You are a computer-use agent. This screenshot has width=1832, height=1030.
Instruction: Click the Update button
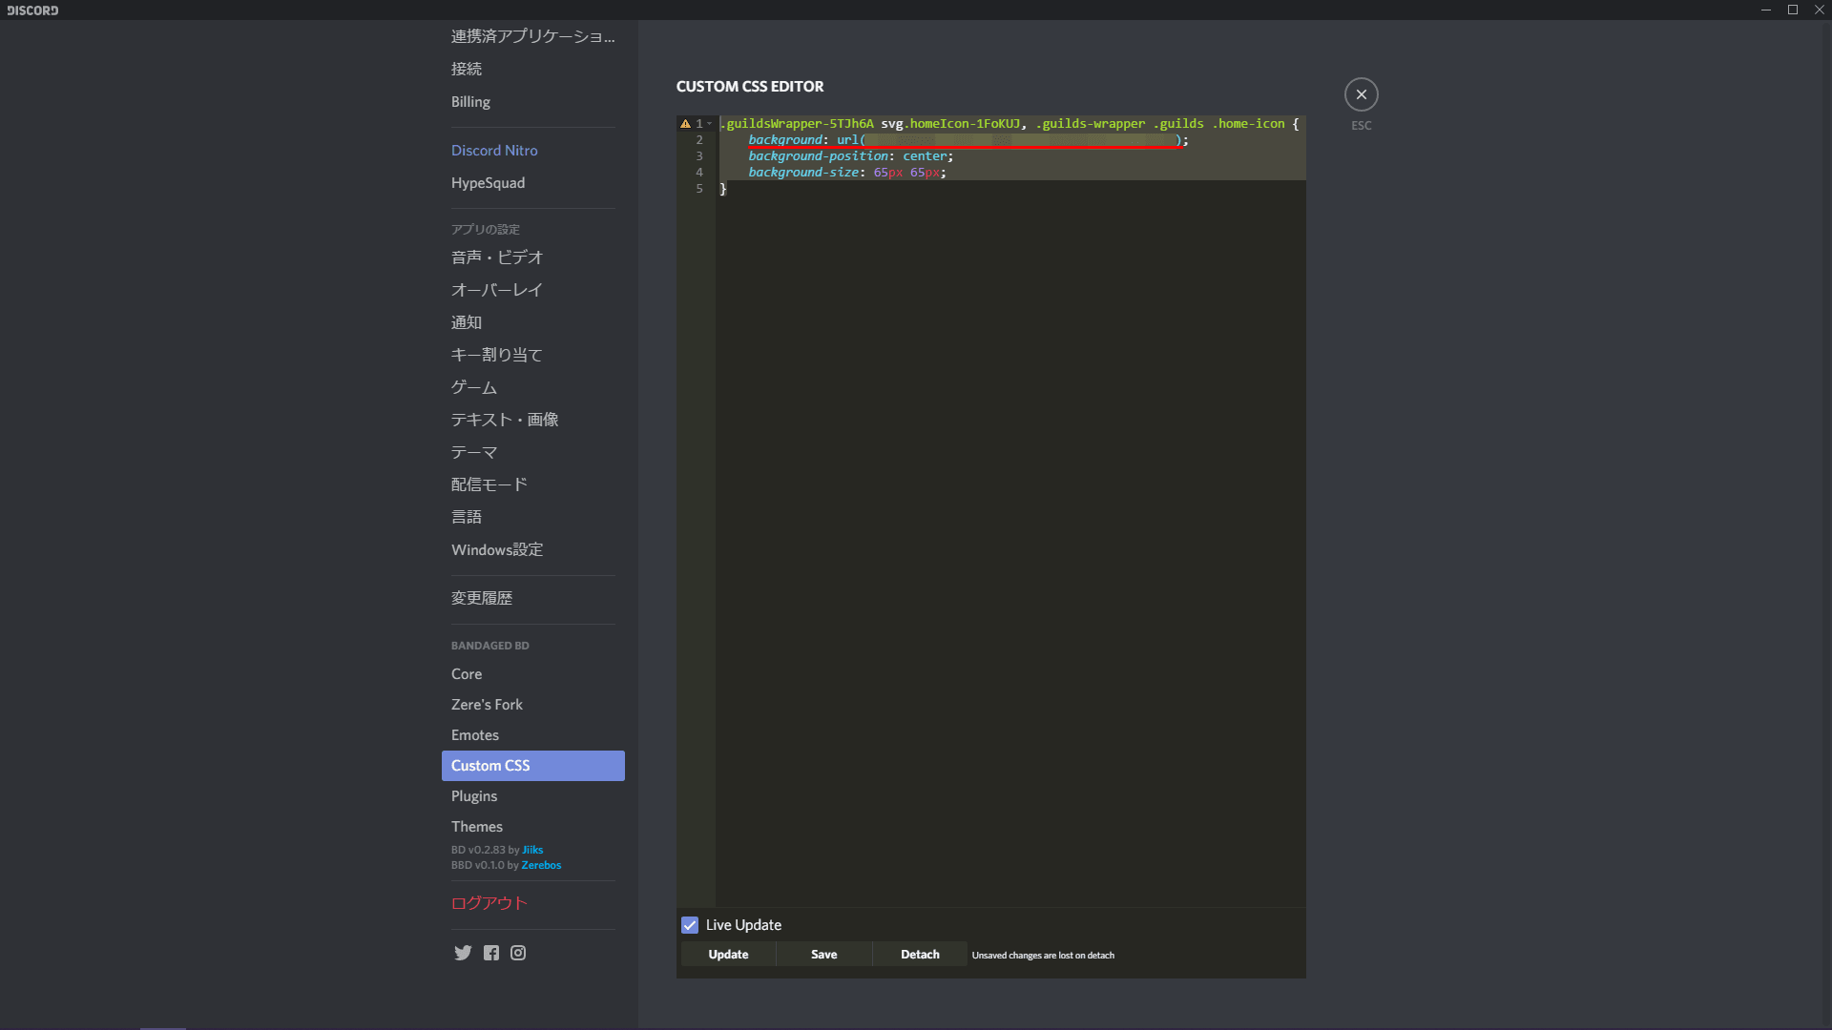point(729,954)
